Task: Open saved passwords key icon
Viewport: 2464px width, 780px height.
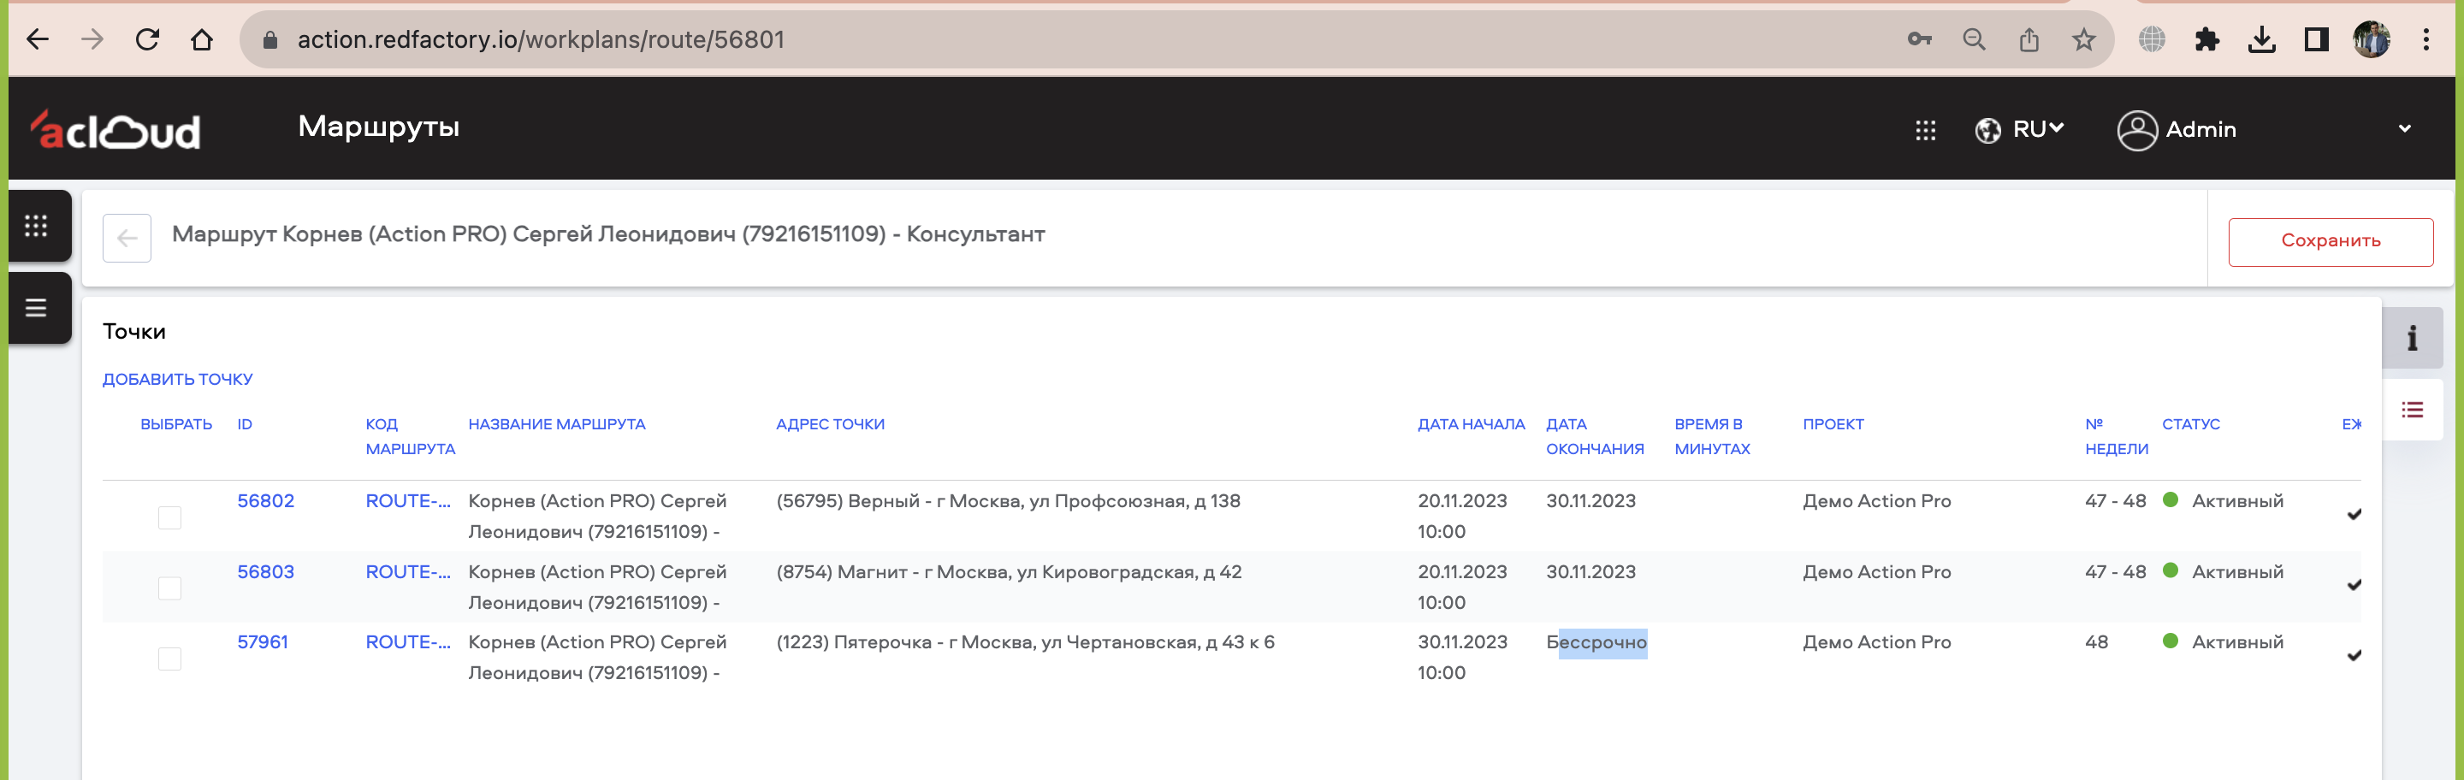Action: (x=1919, y=39)
